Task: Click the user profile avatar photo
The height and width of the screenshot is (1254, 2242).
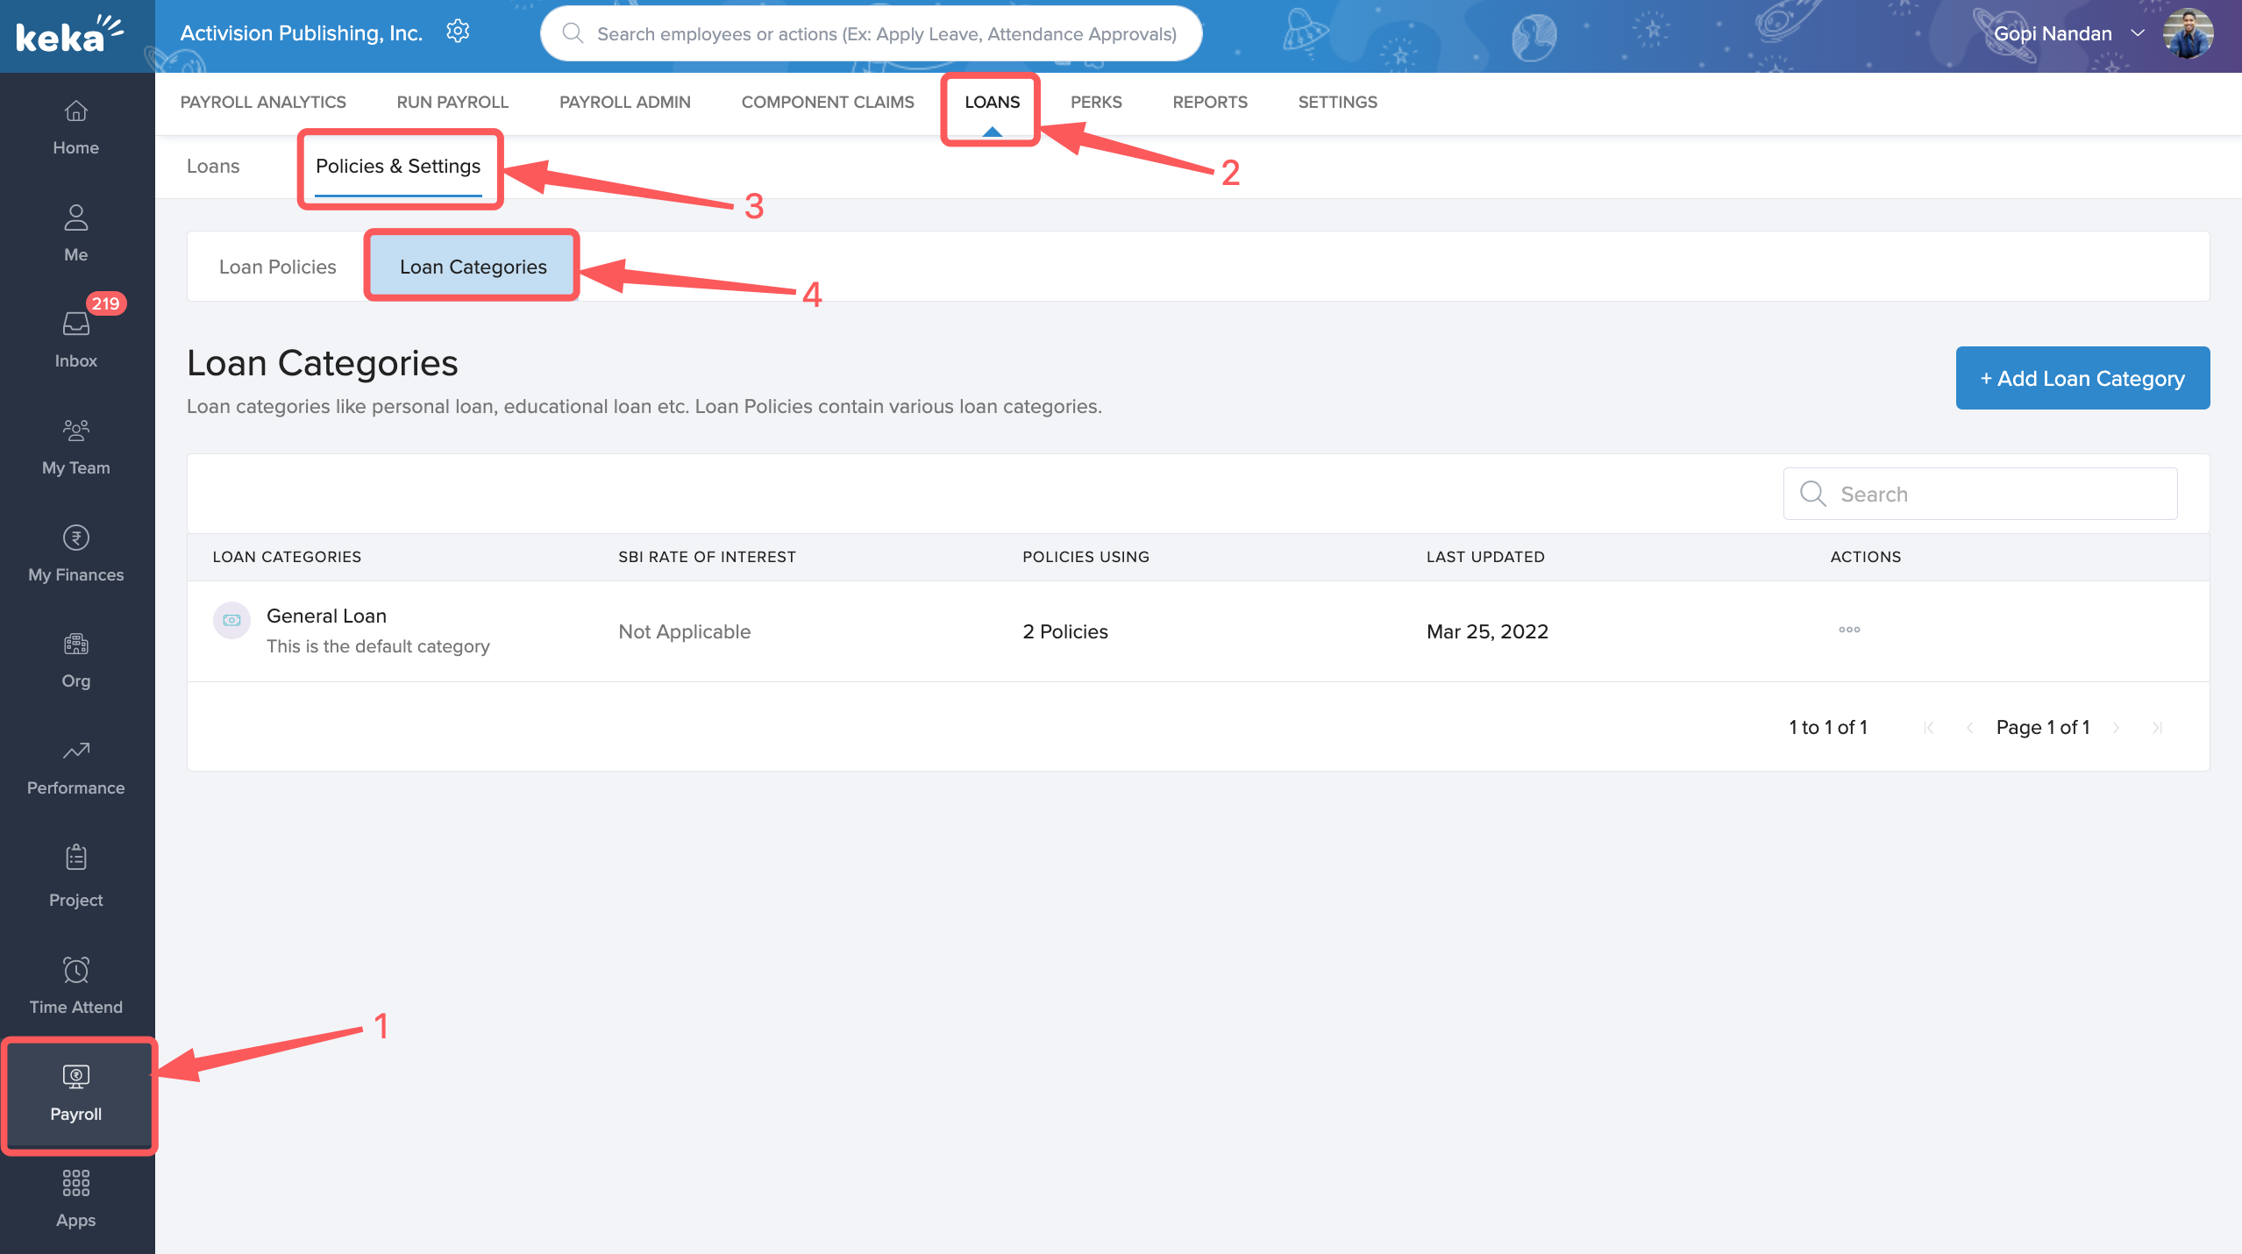Action: coord(2187,33)
